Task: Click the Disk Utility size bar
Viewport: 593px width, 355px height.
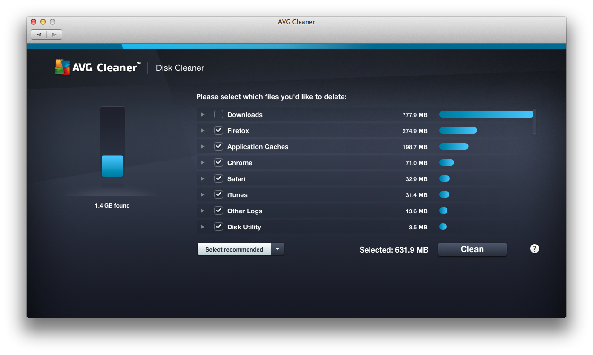Action: (x=443, y=227)
